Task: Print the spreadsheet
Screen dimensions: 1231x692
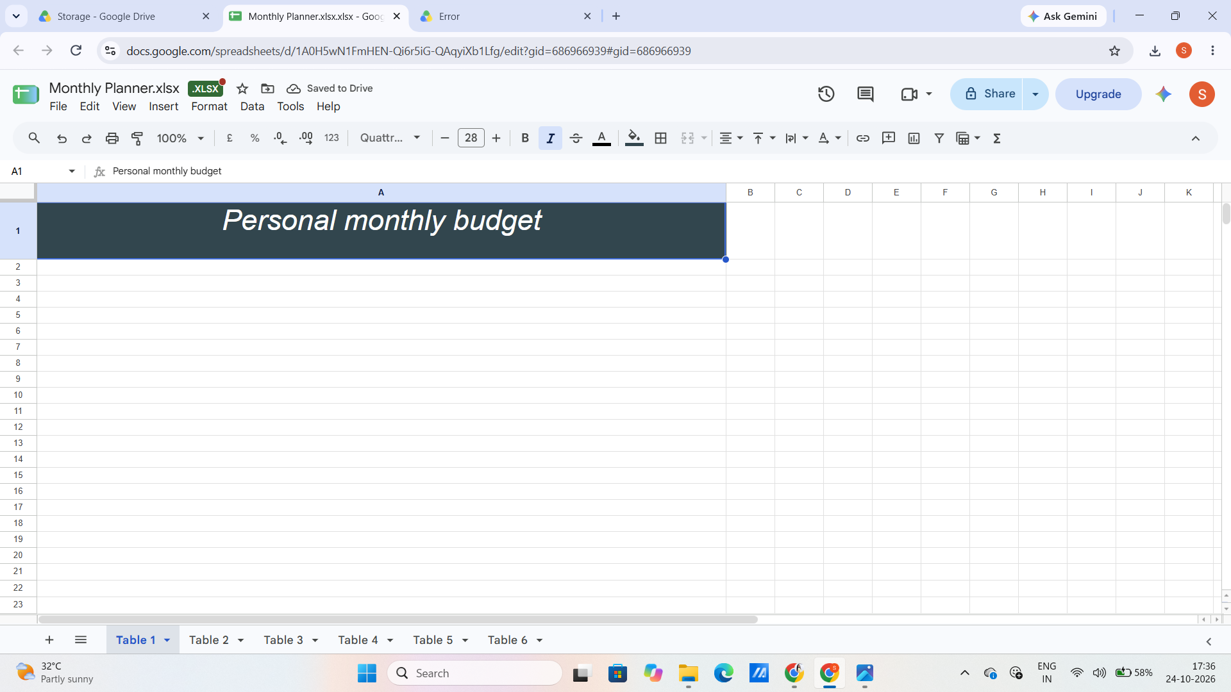Action: point(112,138)
